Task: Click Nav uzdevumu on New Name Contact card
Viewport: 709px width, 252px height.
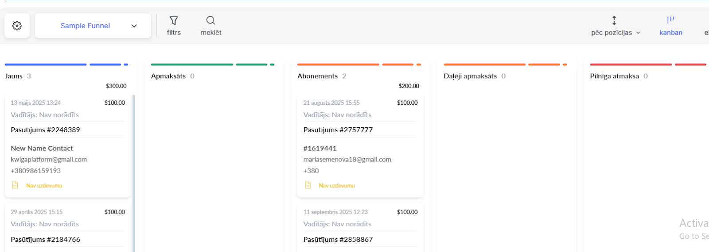Action: coord(44,186)
